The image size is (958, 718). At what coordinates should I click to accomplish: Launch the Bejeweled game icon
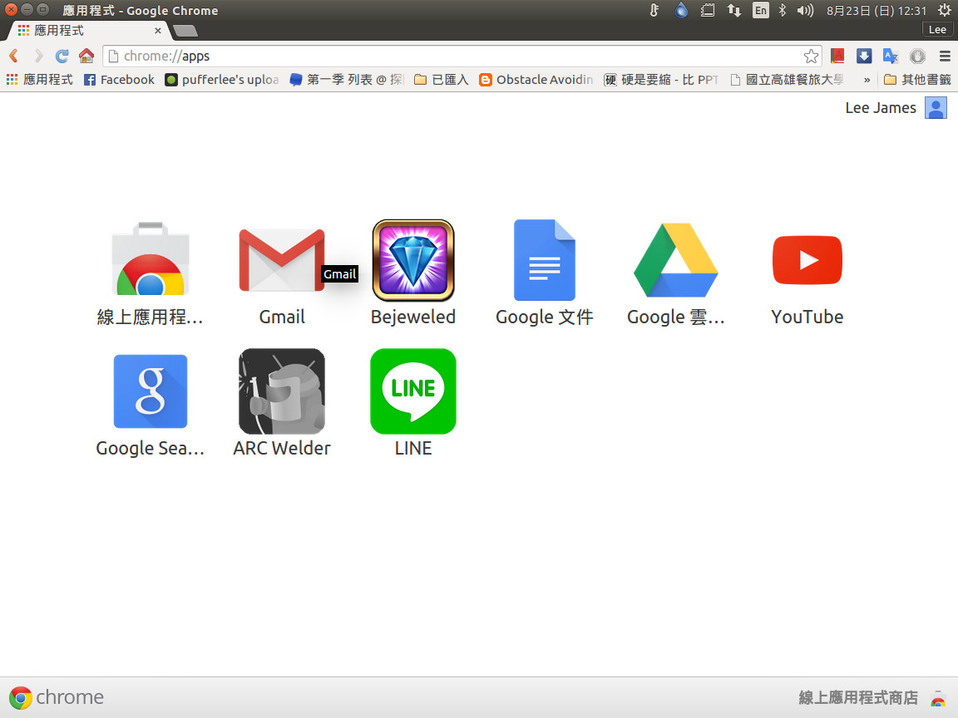(x=413, y=260)
